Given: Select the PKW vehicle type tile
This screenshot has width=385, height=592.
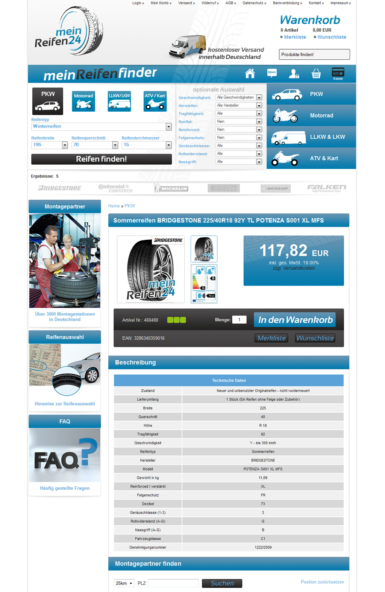Looking at the screenshot, I should pyautogui.click(x=48, y=101).
